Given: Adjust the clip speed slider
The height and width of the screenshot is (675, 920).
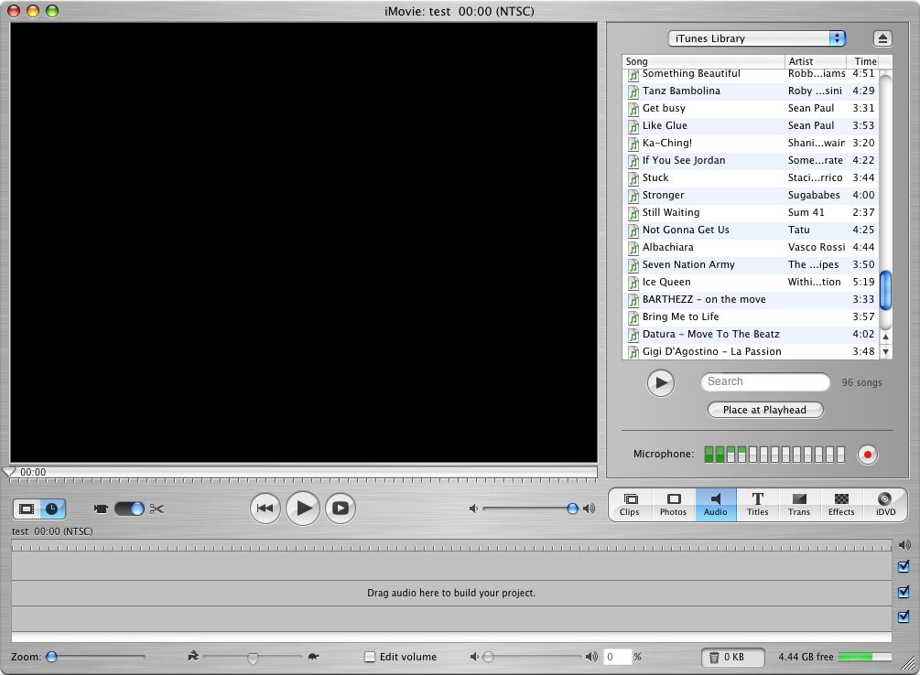Looking at the screenshot, I should 253,658.
